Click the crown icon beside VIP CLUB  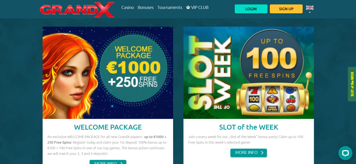pos(188,7)
